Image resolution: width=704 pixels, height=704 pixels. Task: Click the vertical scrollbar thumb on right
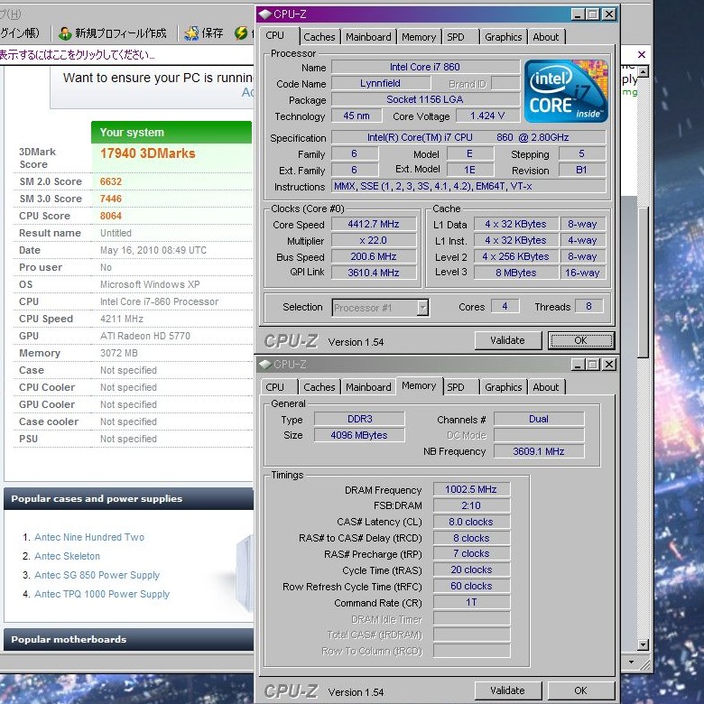pyautogui.click(x=643, y=282)
